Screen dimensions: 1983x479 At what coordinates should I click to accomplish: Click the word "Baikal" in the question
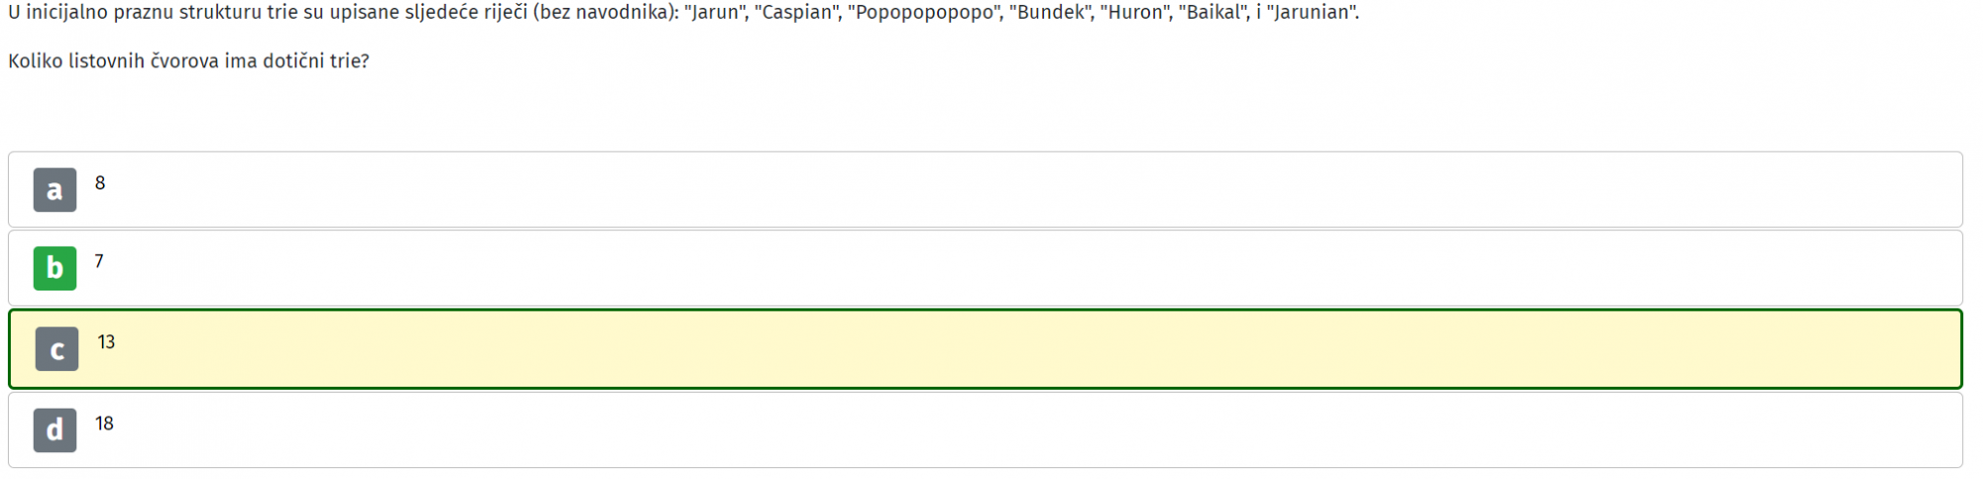click(1210, 13)
